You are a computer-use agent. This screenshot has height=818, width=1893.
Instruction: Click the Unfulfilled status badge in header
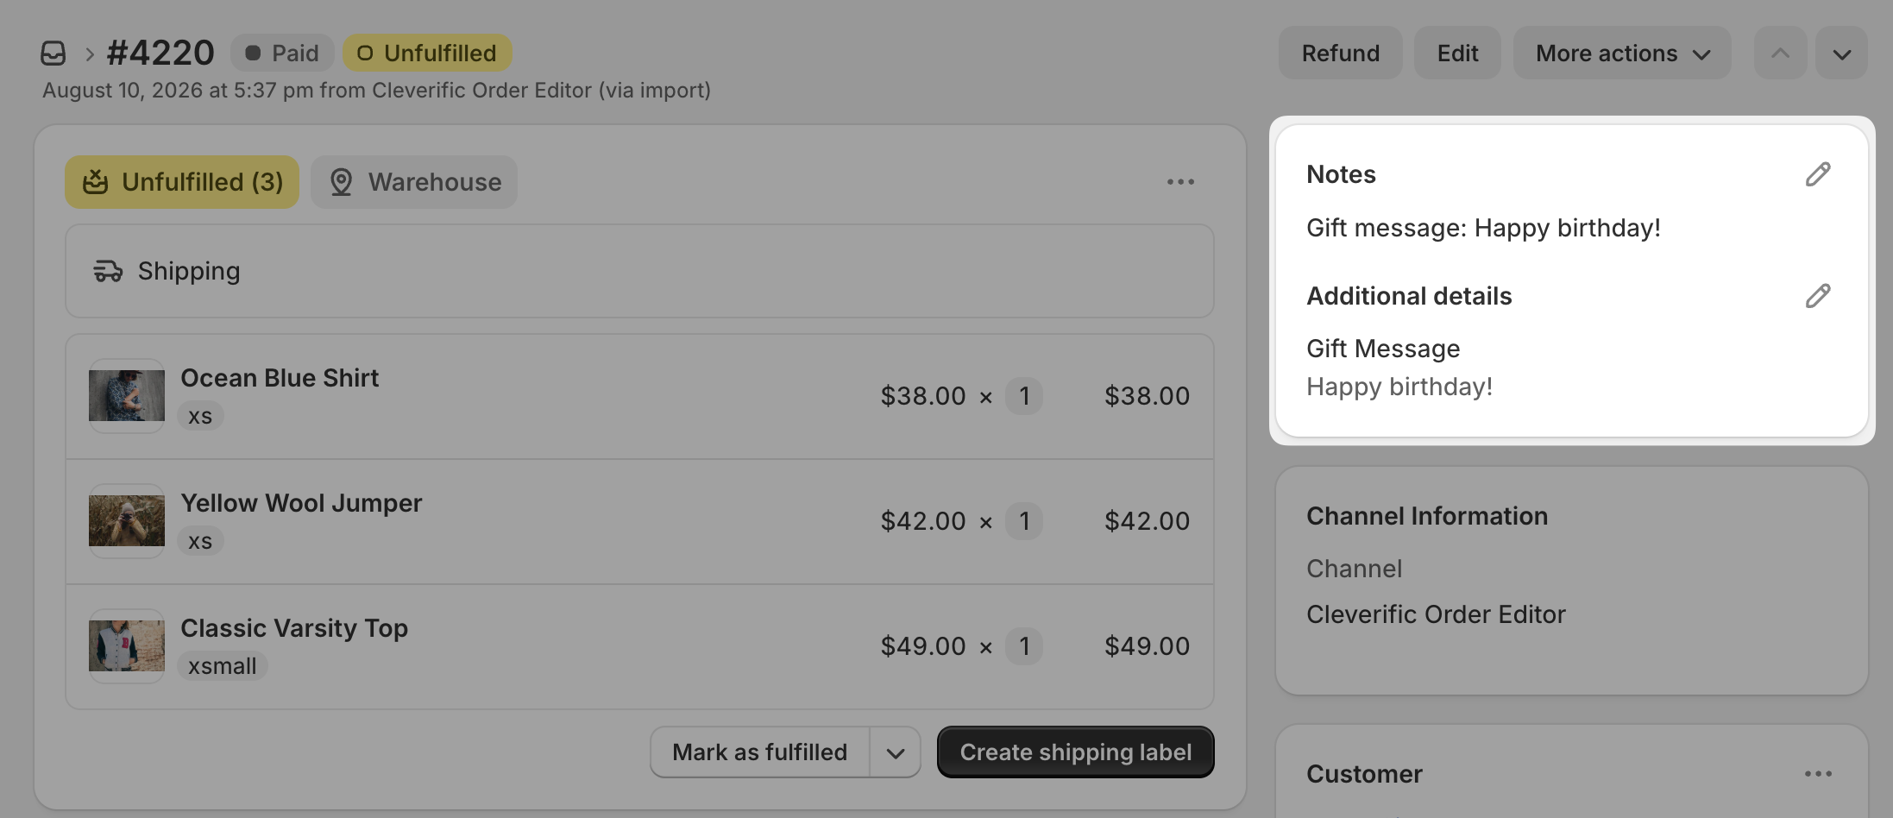tap(427, 53)
